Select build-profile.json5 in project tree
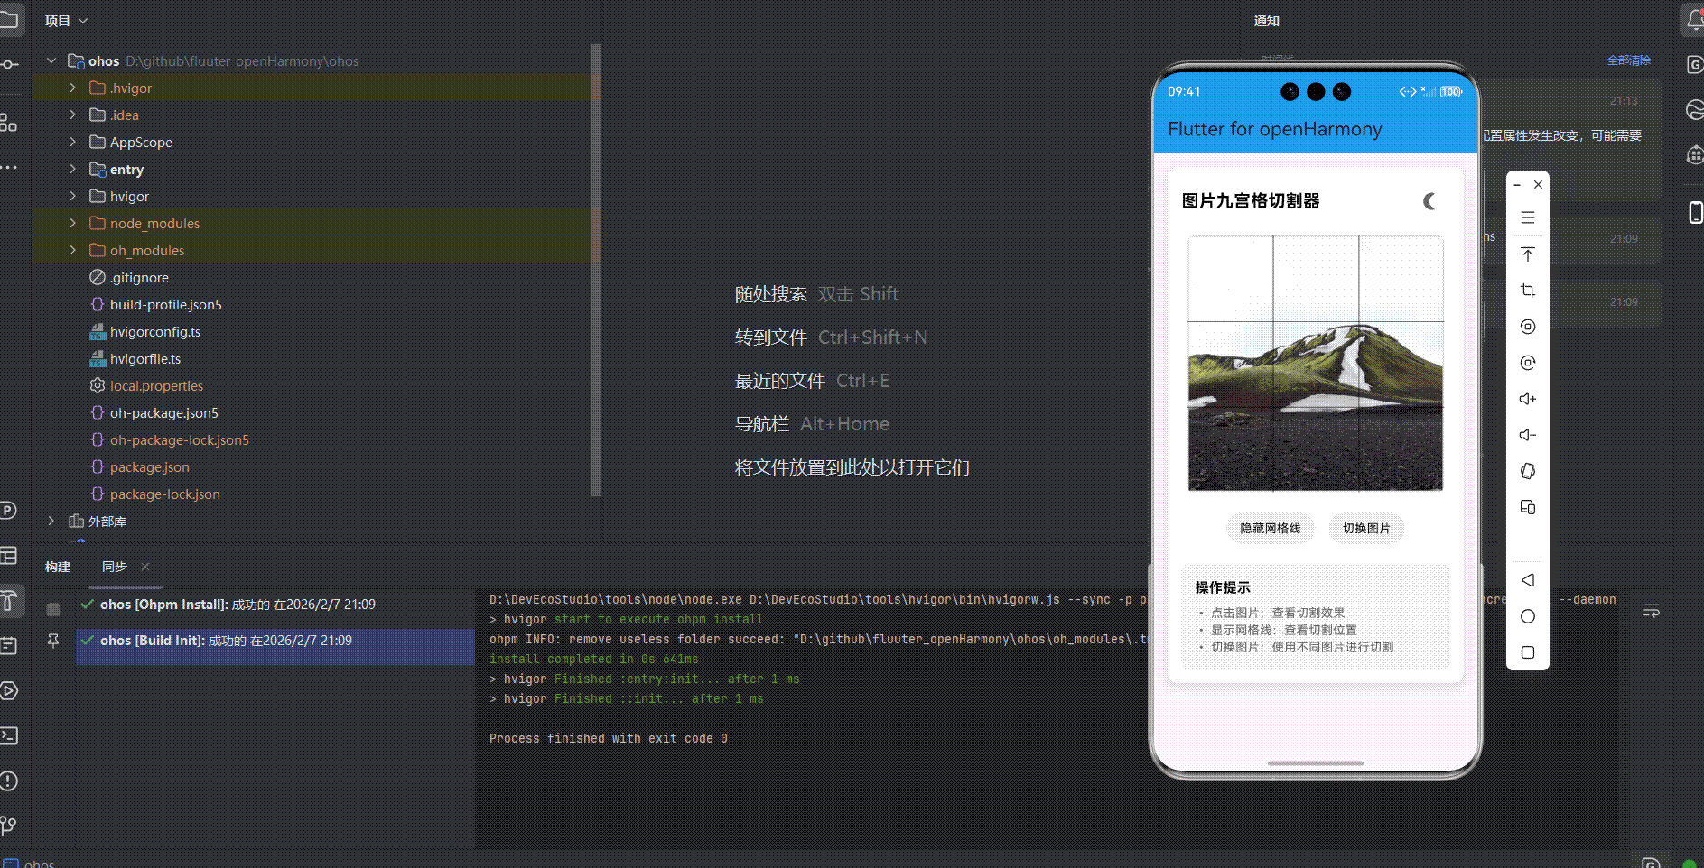 (165, 305)
